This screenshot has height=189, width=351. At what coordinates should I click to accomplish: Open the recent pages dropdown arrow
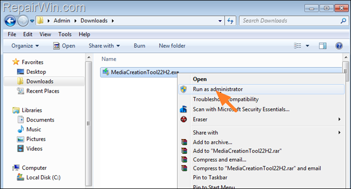[x=32, y=21]
